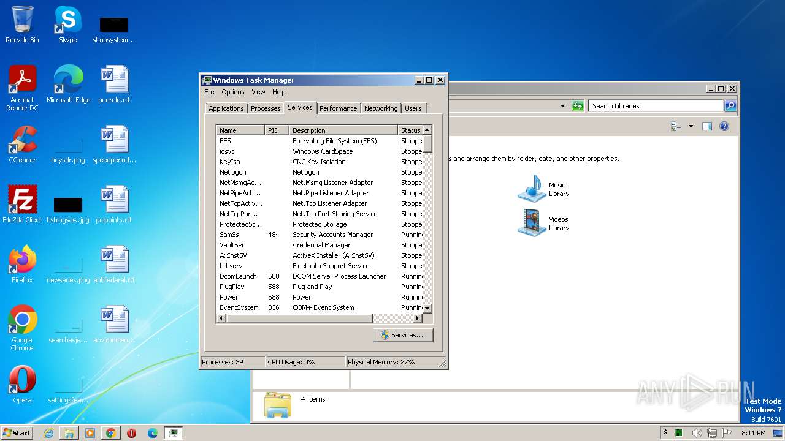Select the EventSystem service row
Screen dimensions: 785x441
(320, 307)
